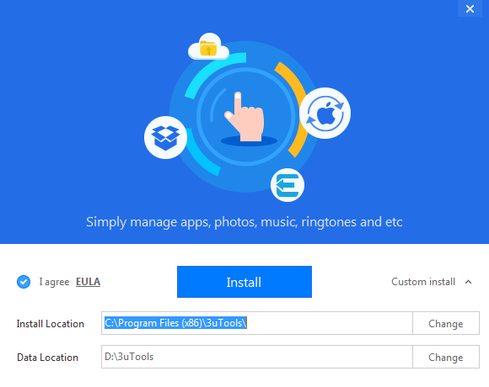Change the Install Location folder
This screenshot has width=489, height=387.
tap(446, 323)
